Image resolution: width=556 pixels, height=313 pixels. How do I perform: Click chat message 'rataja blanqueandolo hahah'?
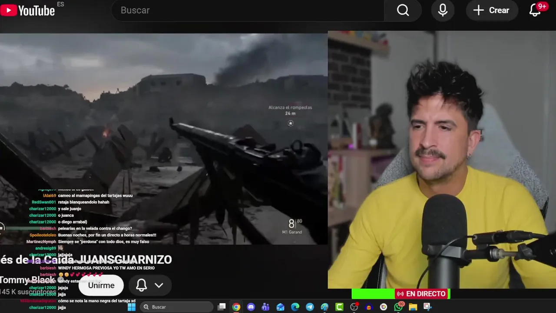[84, 202]
